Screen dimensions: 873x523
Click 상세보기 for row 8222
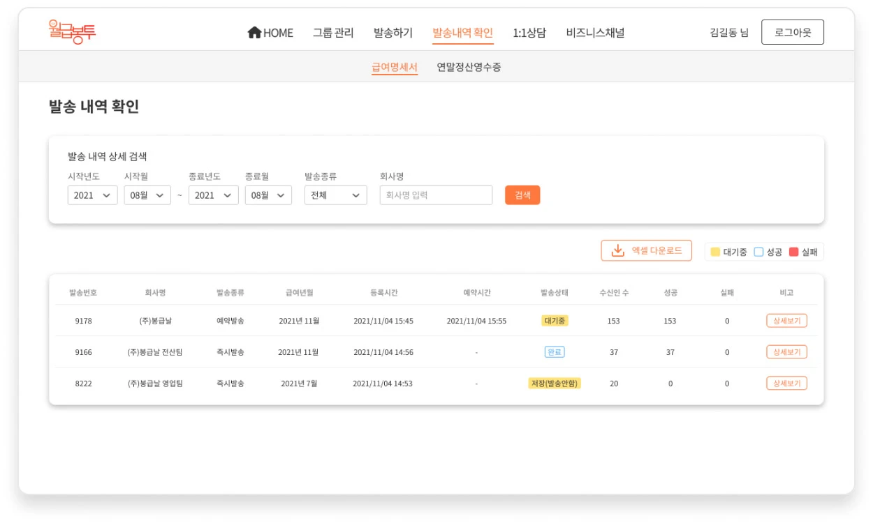[x=786, y=384]
